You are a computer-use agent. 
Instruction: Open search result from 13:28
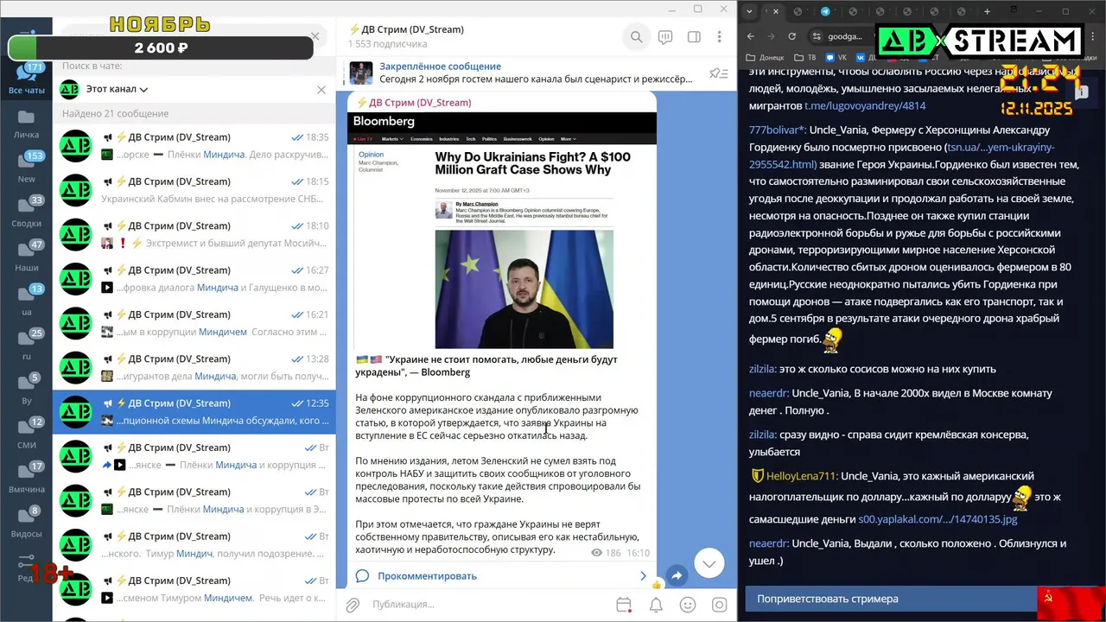tap(194, 367)
